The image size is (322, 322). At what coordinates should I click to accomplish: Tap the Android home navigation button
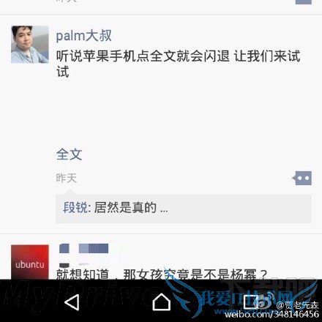161,302
